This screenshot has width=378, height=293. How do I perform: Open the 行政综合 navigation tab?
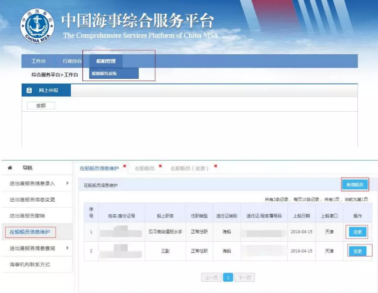tap(72, 61)
